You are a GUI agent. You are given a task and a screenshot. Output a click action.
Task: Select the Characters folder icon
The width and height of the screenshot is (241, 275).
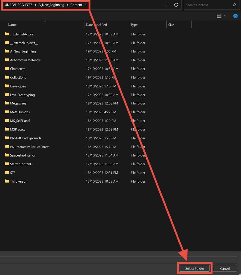pos(7,68)
